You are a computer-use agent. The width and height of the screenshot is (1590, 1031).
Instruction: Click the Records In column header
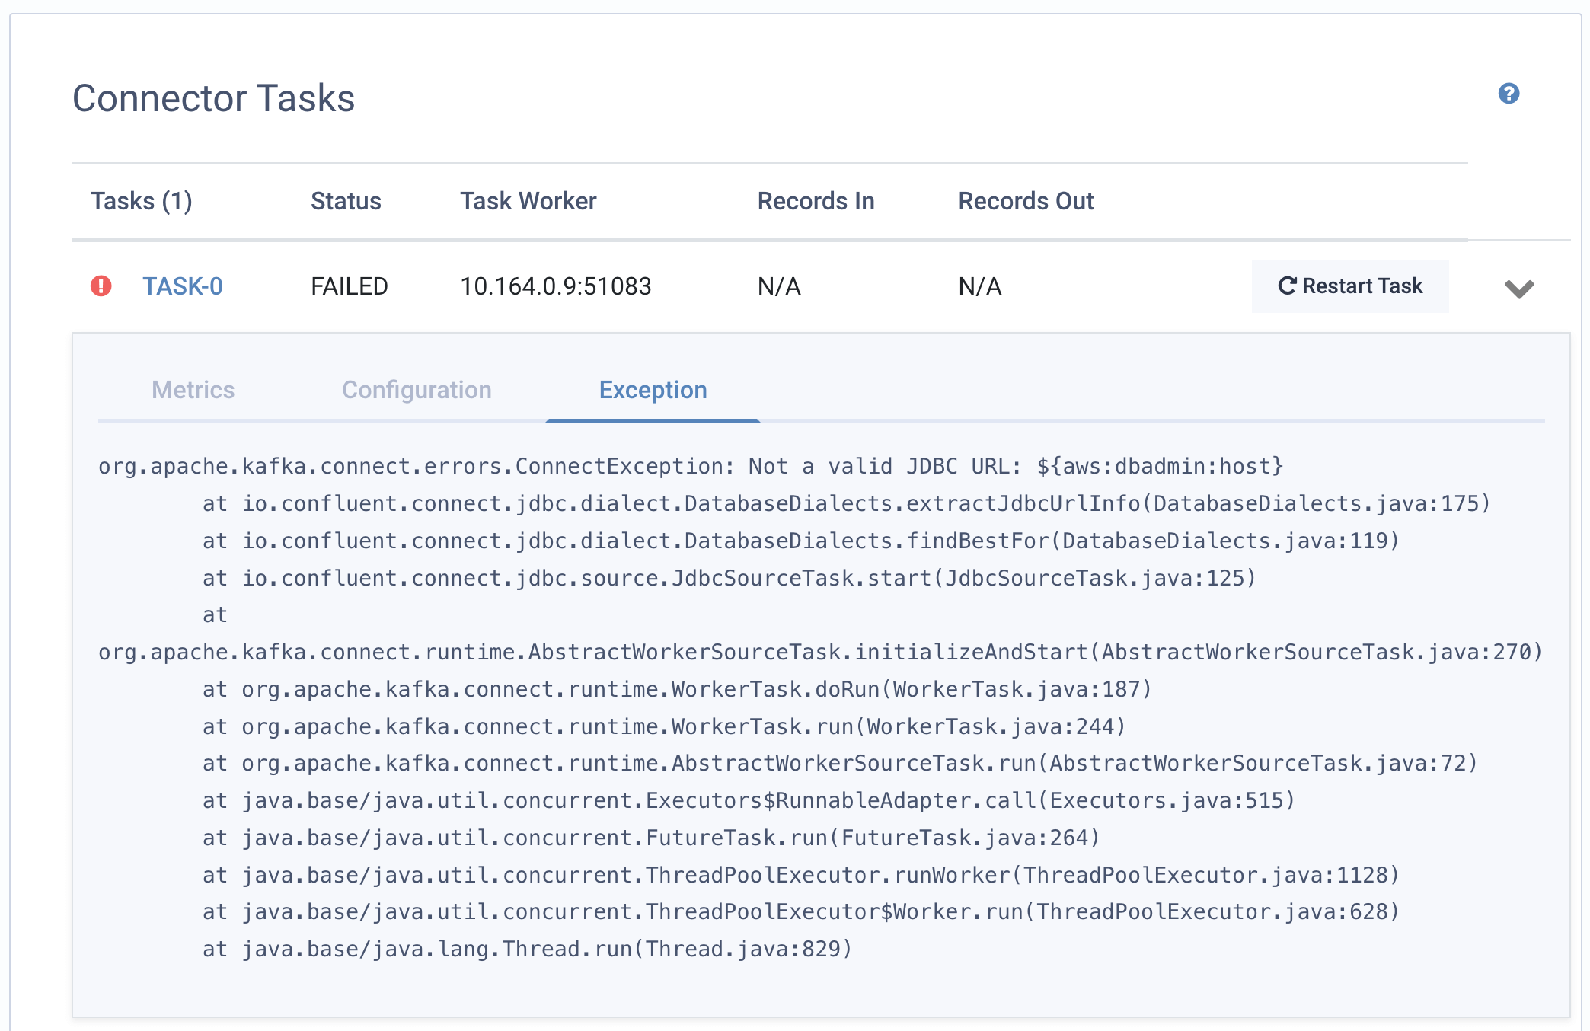pos(816,201)
